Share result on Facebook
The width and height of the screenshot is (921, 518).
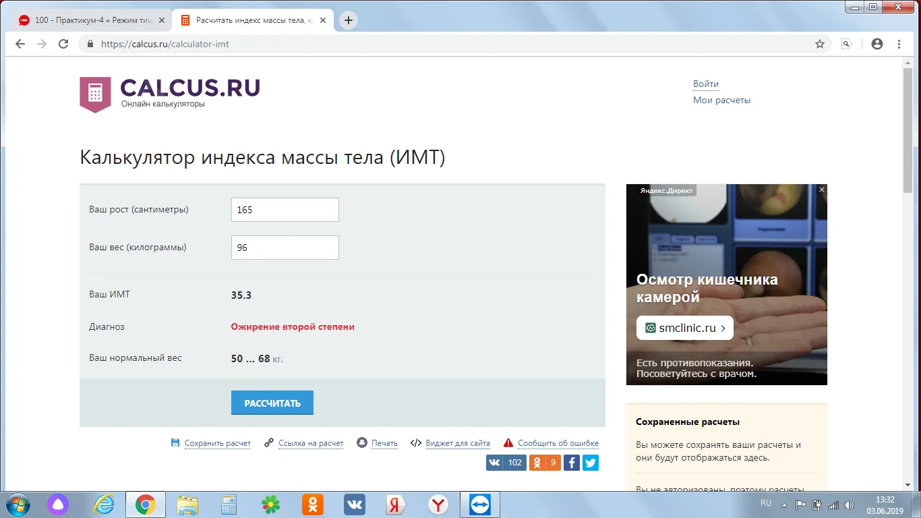click(x=571, y=463)
